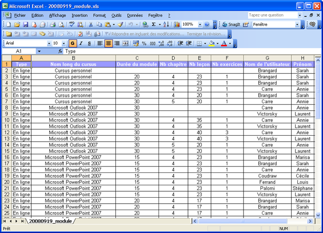Open the Print Preview icon
The image size is (323, 233).
pyautogui.click(x=62, y=25)
